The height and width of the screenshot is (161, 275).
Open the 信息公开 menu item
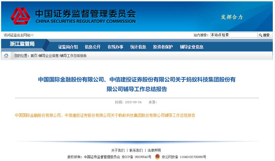tap(92, 47)
